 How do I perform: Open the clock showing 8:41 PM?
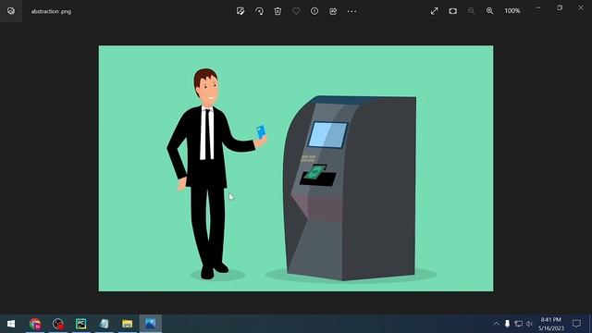click(x=551, y=324)
